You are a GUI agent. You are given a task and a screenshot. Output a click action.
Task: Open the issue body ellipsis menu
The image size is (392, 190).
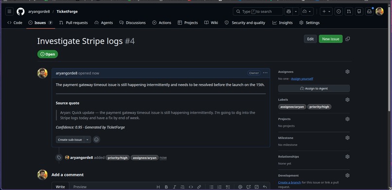click(265, 73)
